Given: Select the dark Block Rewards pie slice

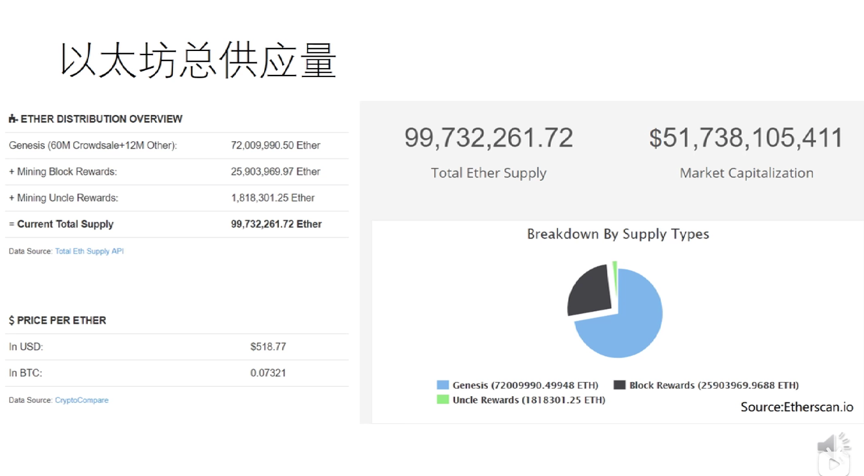Looking at the screenshot, I should click(589, 290).
